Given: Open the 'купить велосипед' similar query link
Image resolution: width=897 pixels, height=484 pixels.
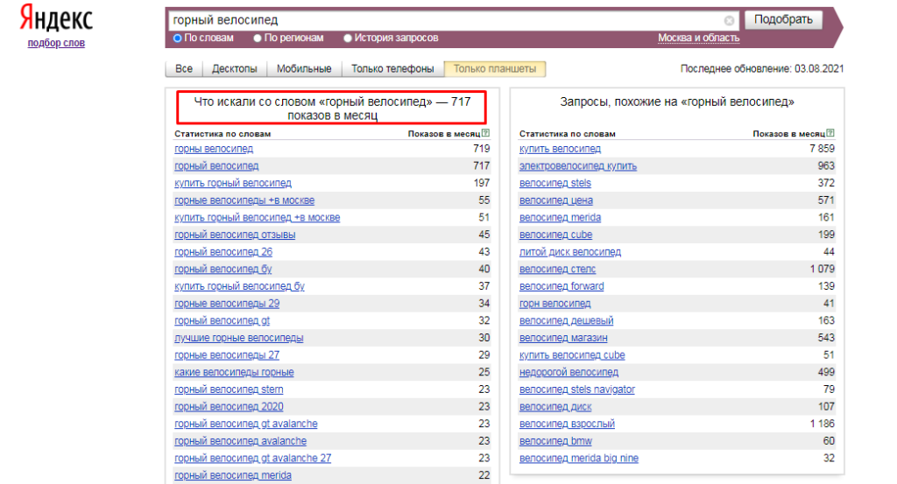Looking at the screenshot, I should (560, 149).
